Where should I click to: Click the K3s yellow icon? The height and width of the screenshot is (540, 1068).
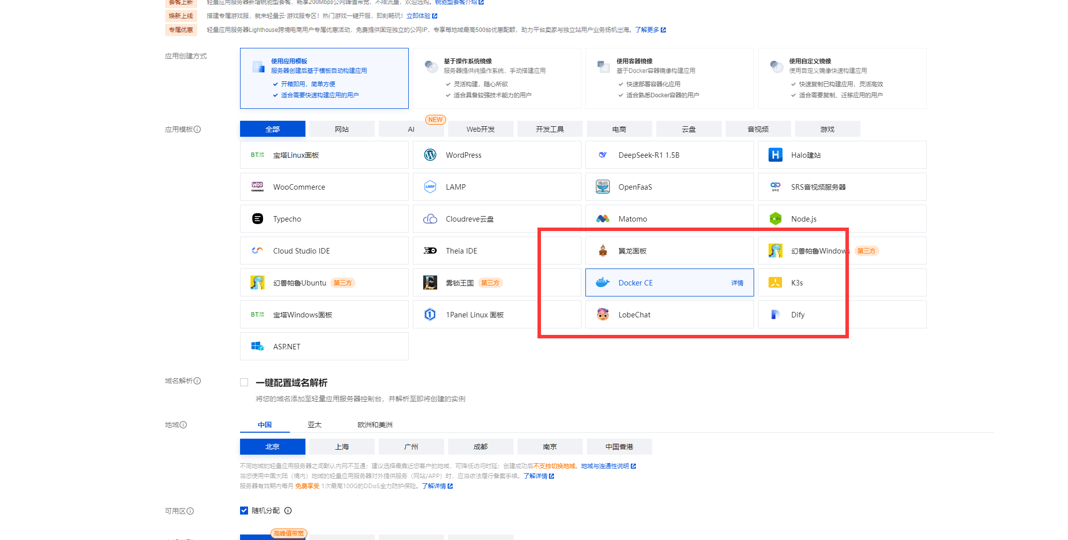(x=776, y=283)
